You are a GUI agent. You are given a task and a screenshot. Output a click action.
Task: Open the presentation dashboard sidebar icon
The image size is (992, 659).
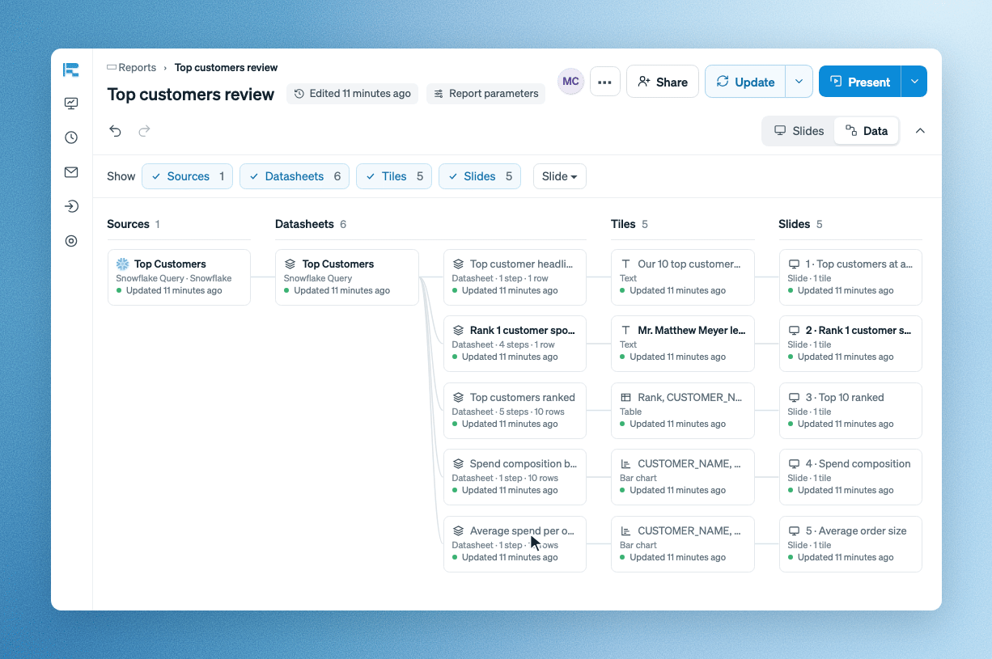coord(71,103)
